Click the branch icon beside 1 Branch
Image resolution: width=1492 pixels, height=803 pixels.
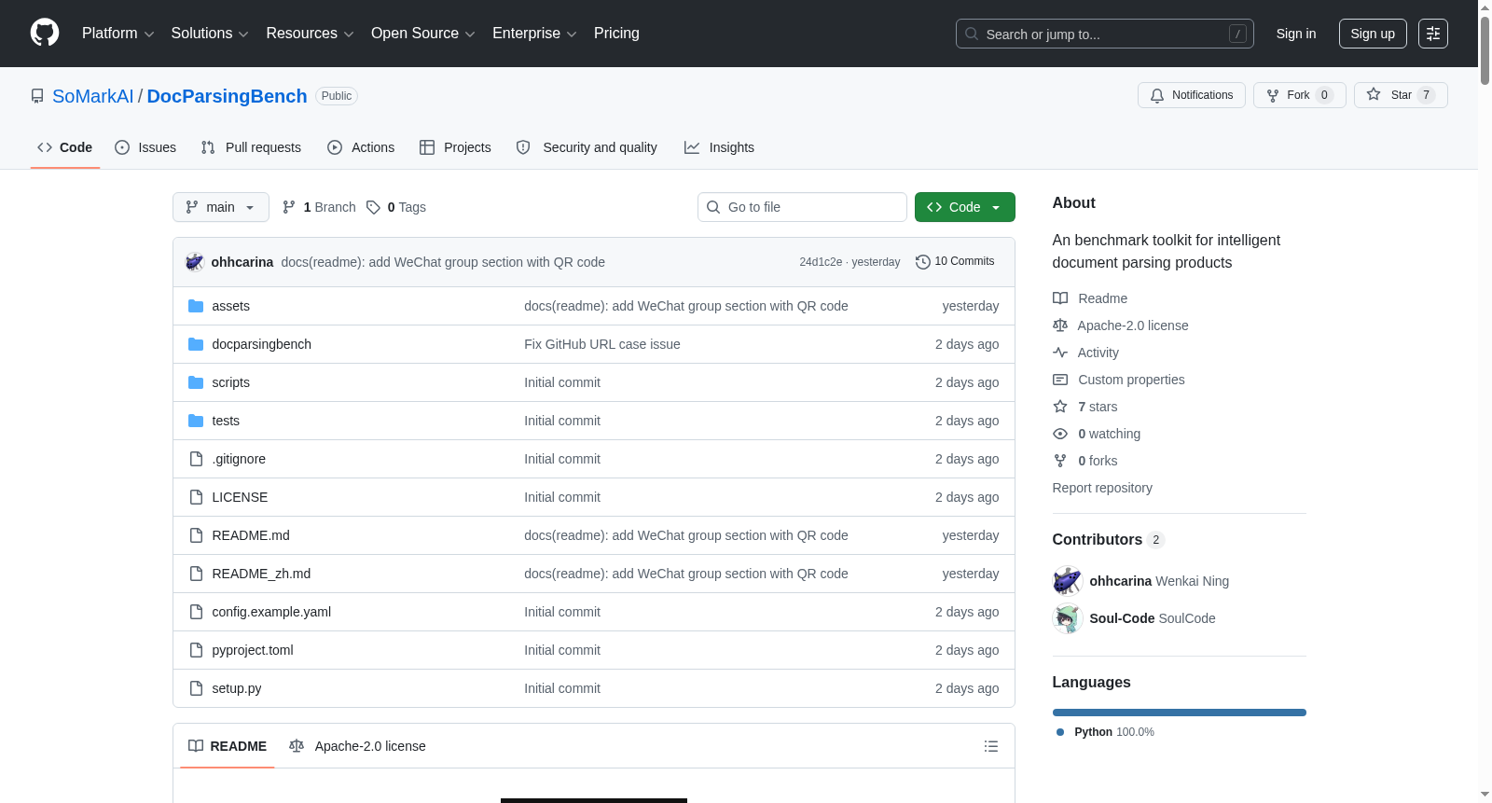tap(289, 207)
